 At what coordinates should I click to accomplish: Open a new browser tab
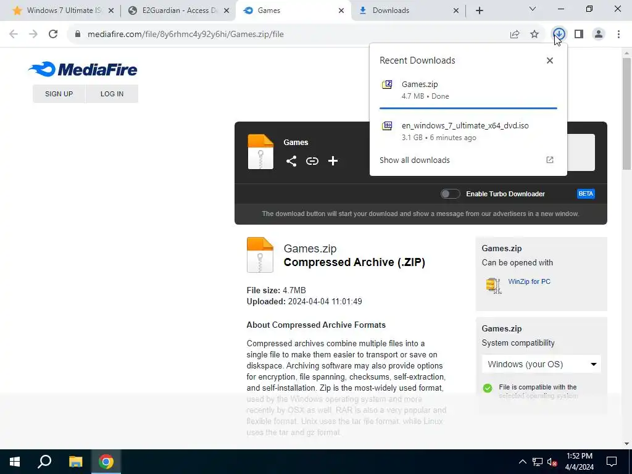[x=479, y=10]
